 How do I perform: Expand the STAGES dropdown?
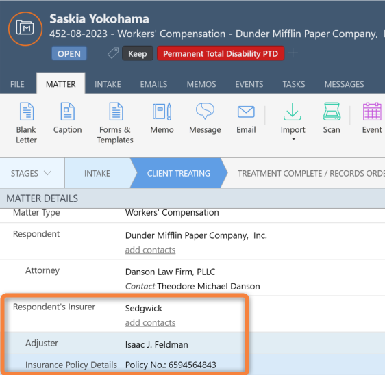pos(32,173)
